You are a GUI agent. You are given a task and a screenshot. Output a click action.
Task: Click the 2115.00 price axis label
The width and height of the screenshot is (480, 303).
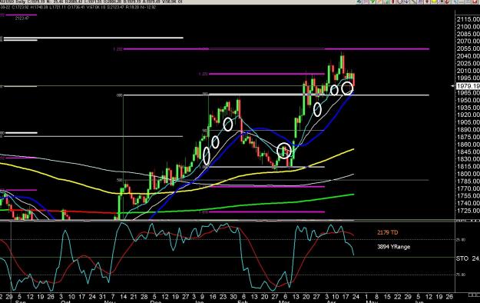pos(468,19)
